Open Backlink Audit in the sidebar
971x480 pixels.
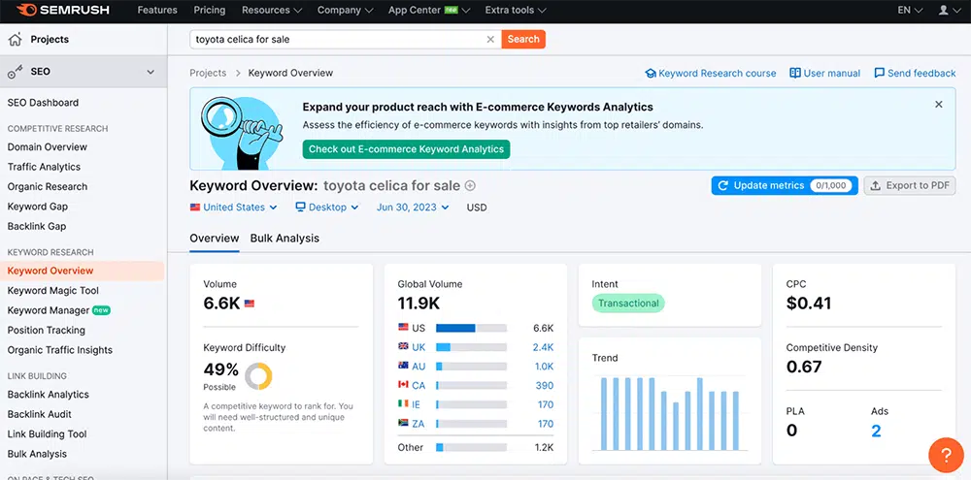coord(40,414)
